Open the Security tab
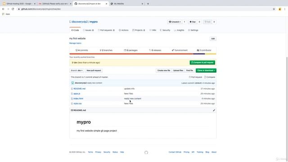Image resolution: width=288 pixels, height=162 pixels. coord(165,30)
